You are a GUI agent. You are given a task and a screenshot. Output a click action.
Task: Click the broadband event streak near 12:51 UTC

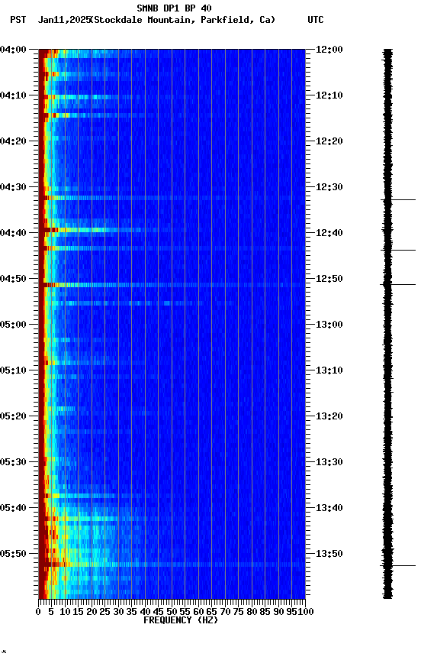click(x=172, y=285)
